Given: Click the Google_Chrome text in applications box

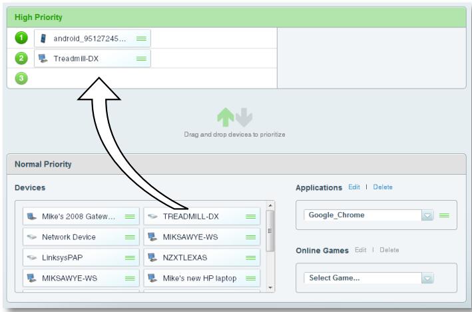Looking at the screenshot, I should [x=337, y=215].
